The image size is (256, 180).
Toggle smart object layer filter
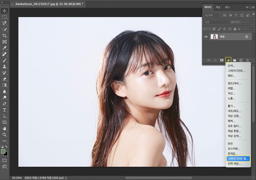click(248, 15)
